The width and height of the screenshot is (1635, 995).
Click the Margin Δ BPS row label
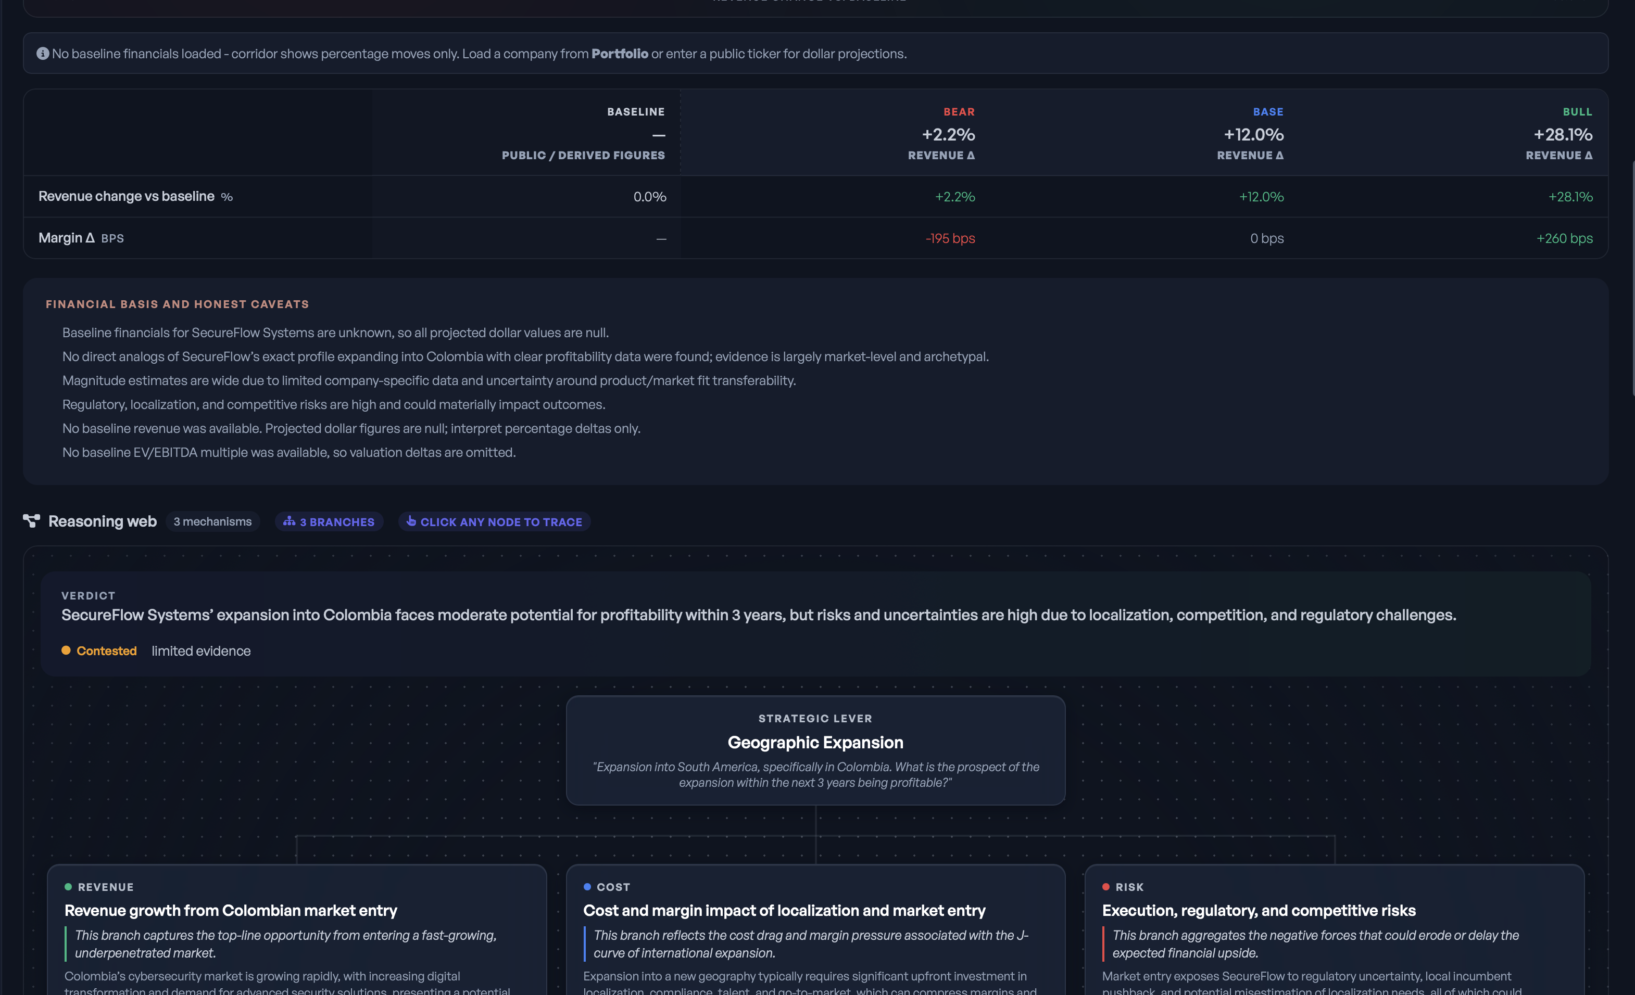(81, 238)
